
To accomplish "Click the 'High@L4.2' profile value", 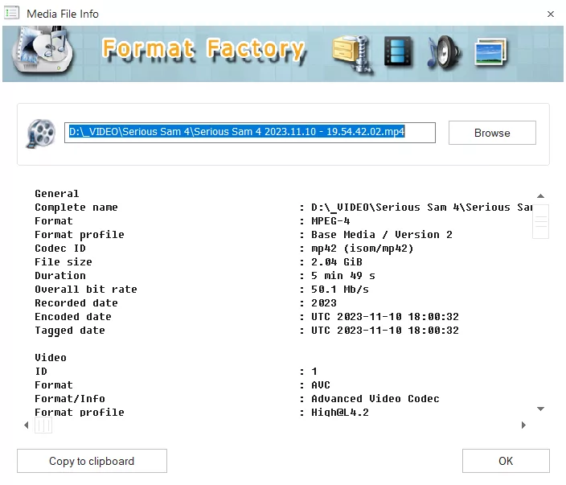I will tap(339, 413).
